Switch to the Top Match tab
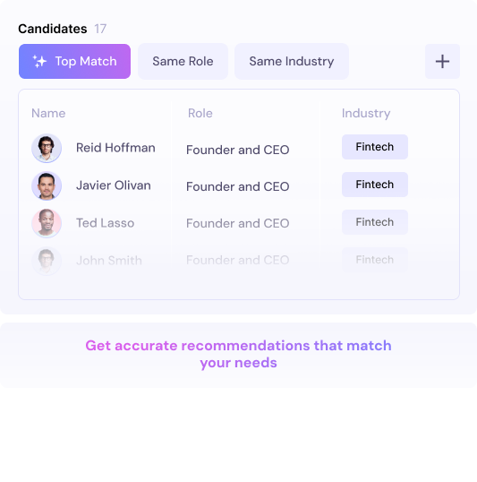 [x=74, y=62]
